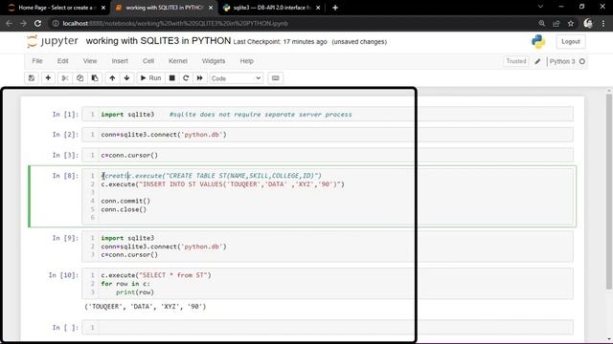
Task: Cut selected cells with the scissors icon
Action: click(65, 78)
